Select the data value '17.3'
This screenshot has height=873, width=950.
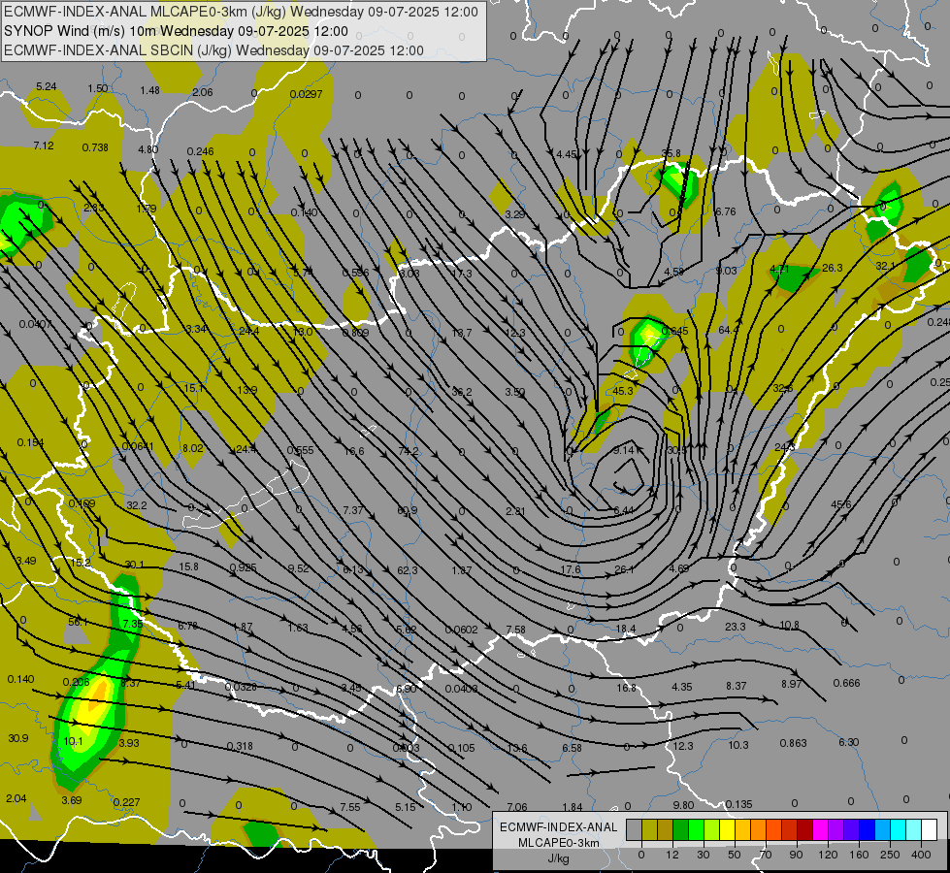pyautogui.click(x=462, y=274)
